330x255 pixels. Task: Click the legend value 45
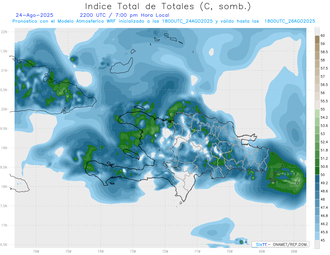pos(323,240)
